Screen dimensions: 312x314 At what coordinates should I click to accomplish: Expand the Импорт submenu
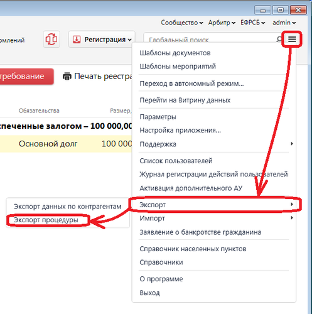[214, 219]
